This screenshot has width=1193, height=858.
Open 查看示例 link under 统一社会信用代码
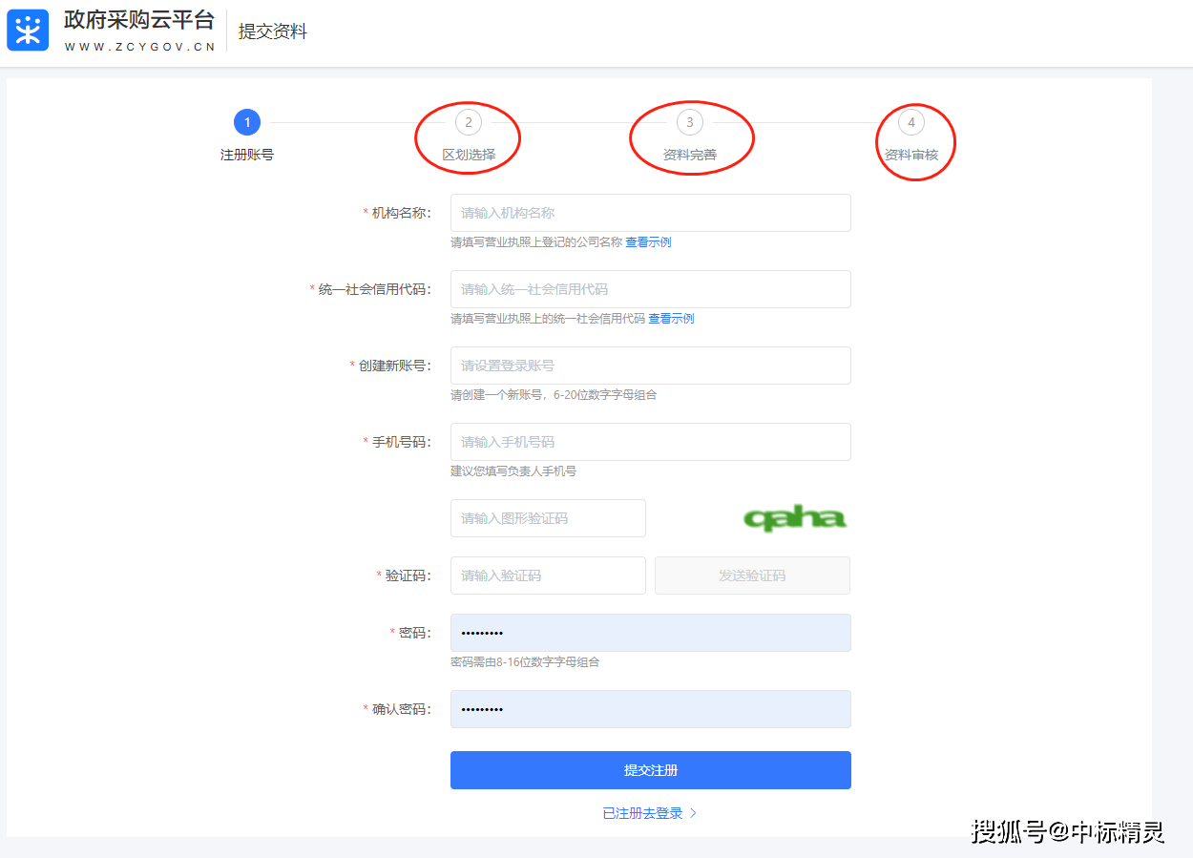tap(671, 319)
